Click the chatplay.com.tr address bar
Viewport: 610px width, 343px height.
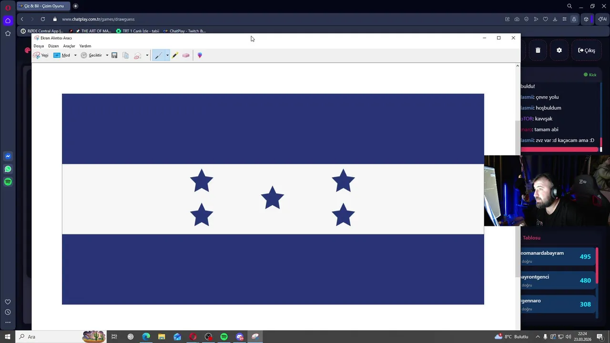point(98,19)
